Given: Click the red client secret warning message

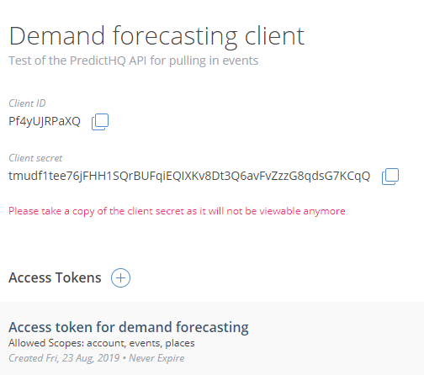Looking at the screenshot, I should pyautogui.click(x=177, y=211).
